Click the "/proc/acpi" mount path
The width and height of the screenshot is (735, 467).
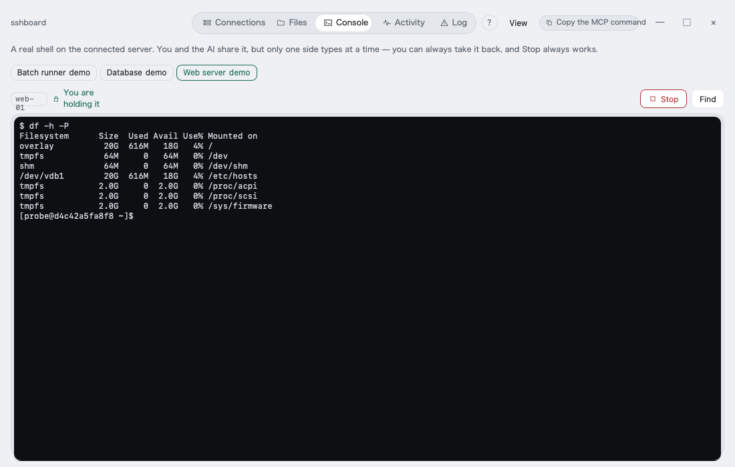coord(233,186)
